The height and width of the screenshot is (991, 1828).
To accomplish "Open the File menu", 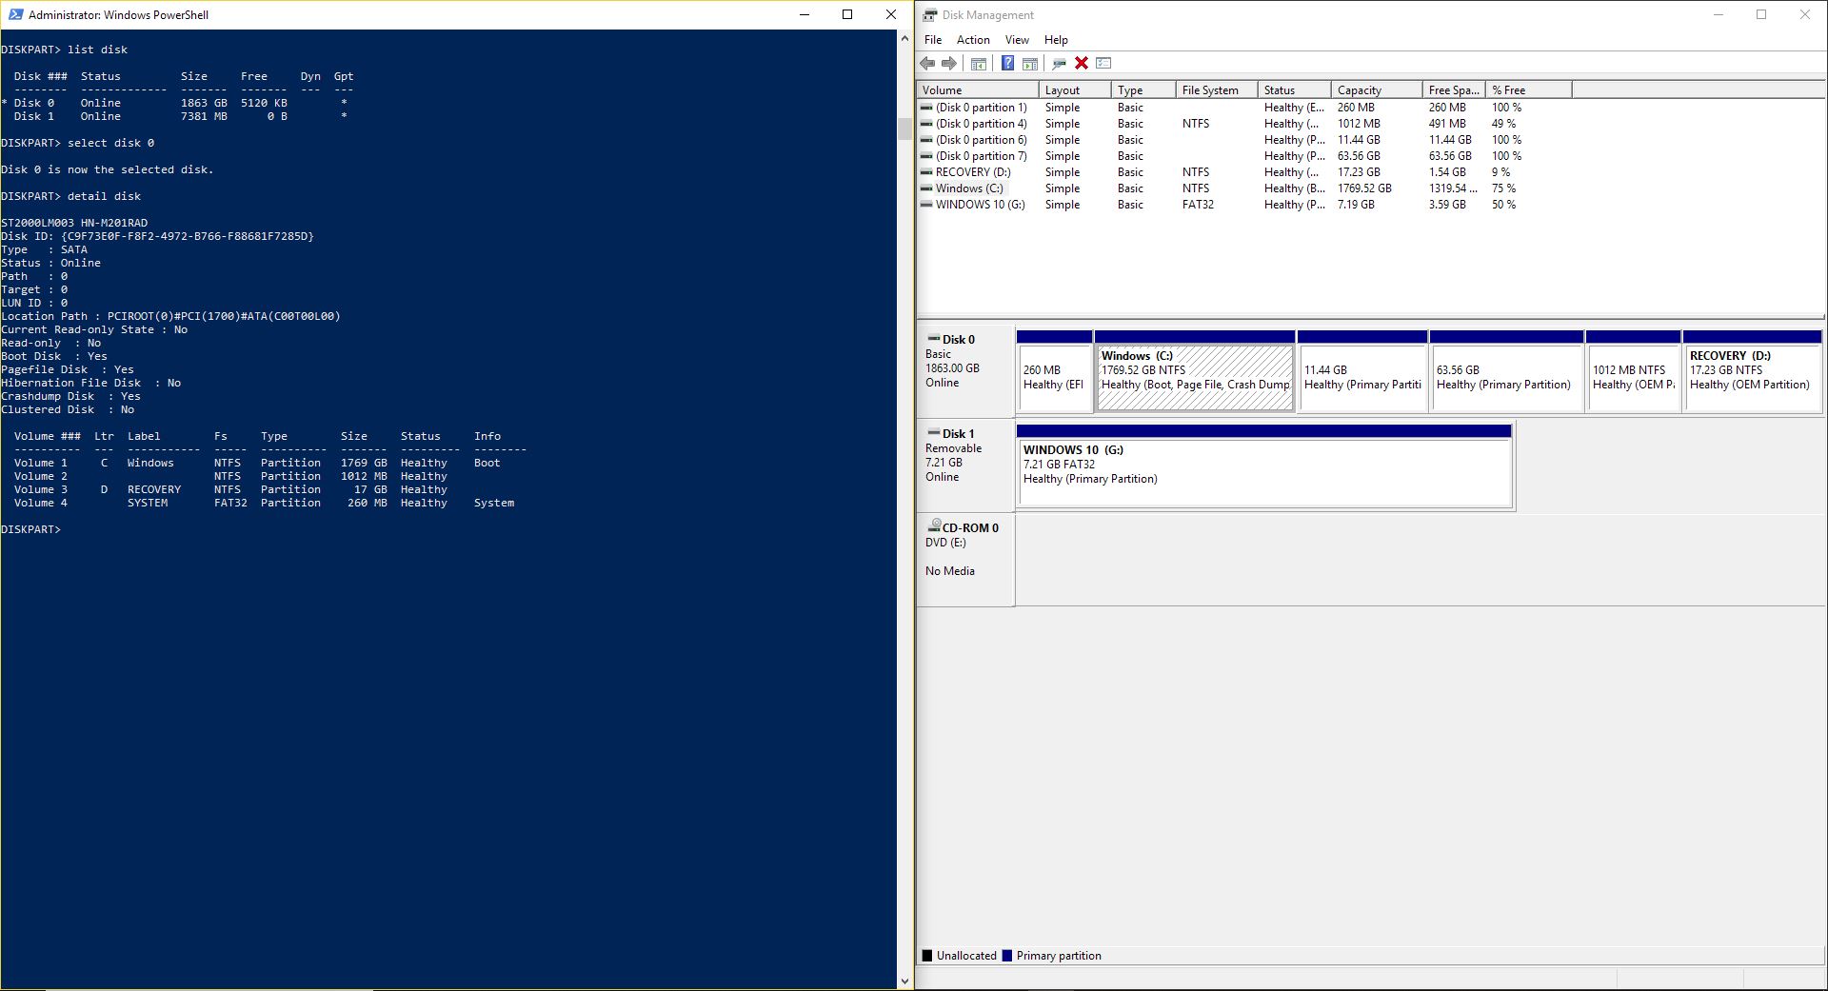I will 932,40.
